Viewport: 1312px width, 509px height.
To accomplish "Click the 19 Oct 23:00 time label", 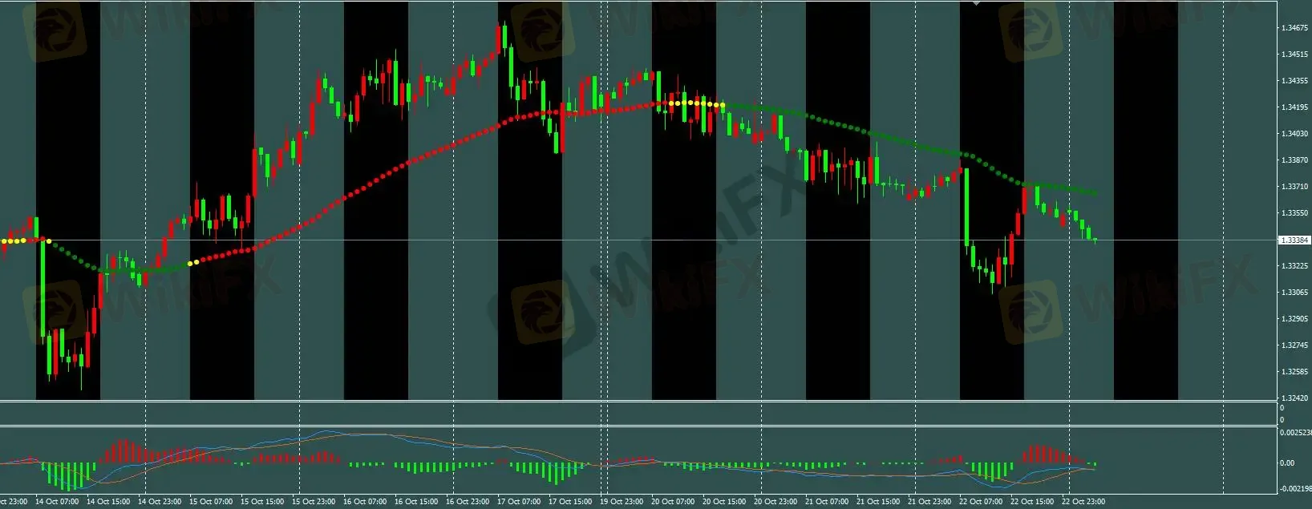I will pos(622,502).
